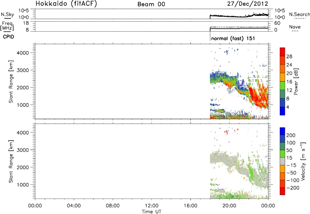310x214 pixels.
Task: Click the 'Velocity [m s-1]' colorbar title
Action: (x=303, y=161)
